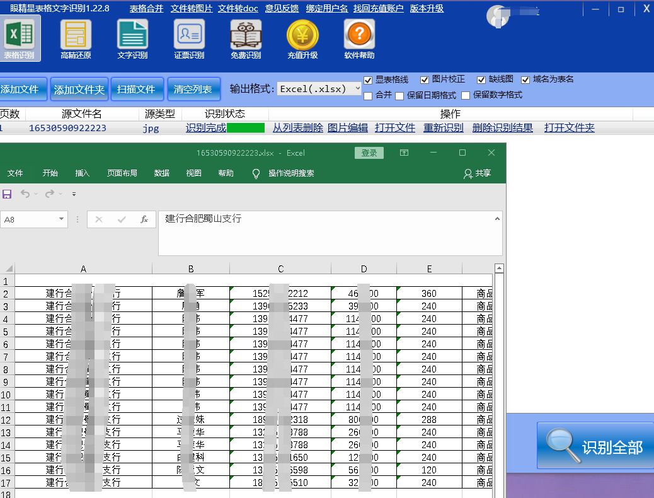Toggle the 图片校正 checkbox
The height and width of the screenshot is (498, 654).
[425, 80]
